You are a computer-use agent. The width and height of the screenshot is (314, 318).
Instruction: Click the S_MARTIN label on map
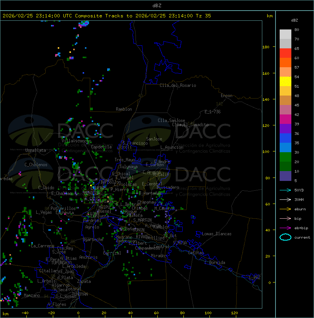point(142,220)
